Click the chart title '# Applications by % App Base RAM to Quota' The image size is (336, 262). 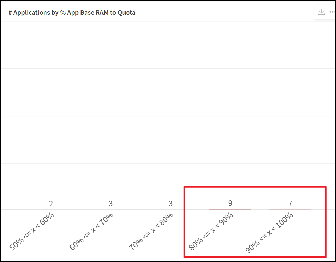point(72,13)
